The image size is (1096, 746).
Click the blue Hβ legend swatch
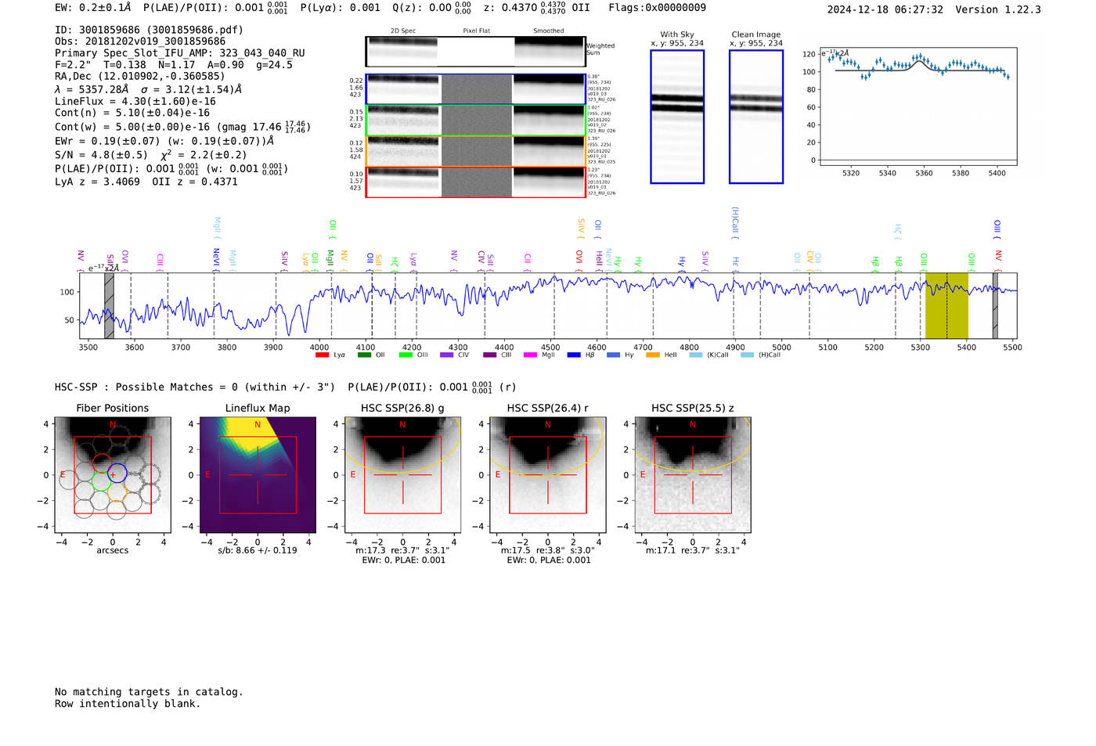point(574,355)
